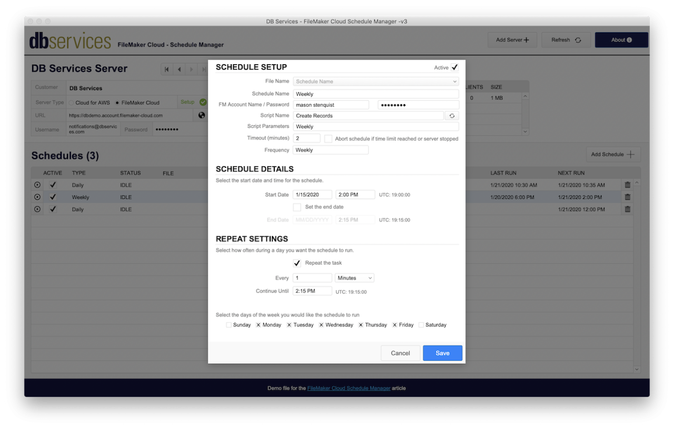Check the Saturday checkbox
Image resolution: width=674 pixels, height=429 pixels.
pos(421,325)
